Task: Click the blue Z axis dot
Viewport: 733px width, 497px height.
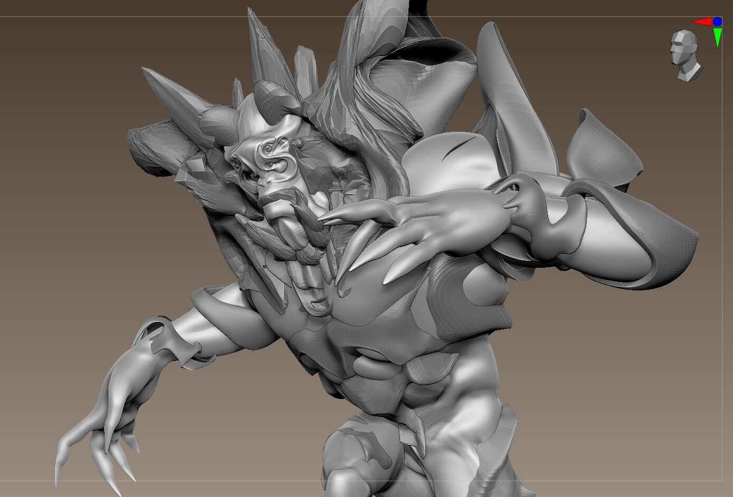Action: [x=717, y=22]
